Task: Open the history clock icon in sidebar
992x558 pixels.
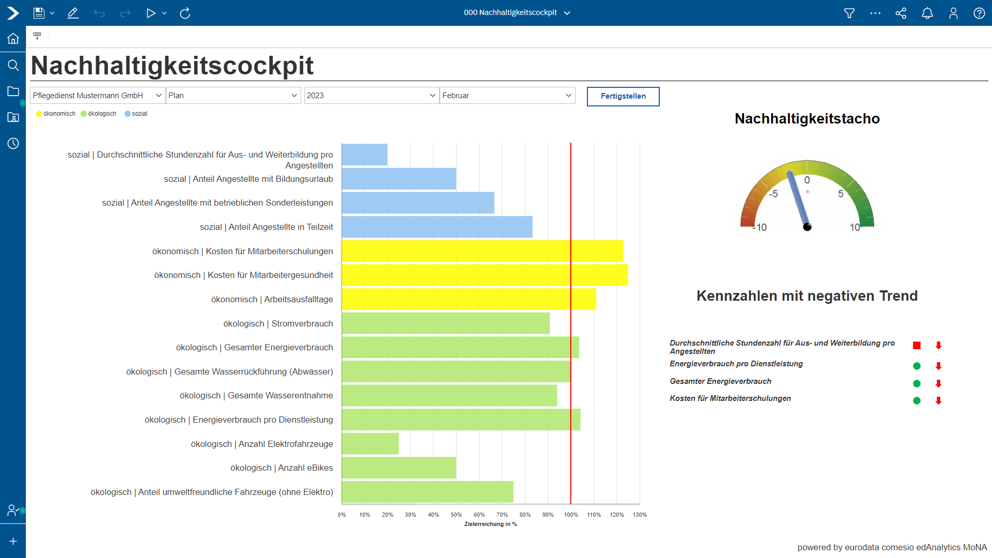Action: 13,143
